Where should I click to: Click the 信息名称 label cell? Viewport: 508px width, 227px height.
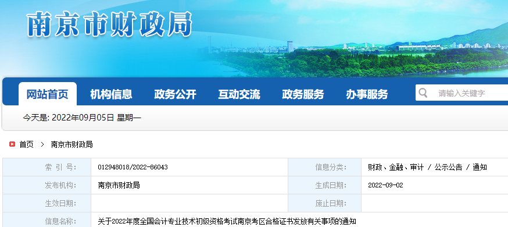point(47,221)
